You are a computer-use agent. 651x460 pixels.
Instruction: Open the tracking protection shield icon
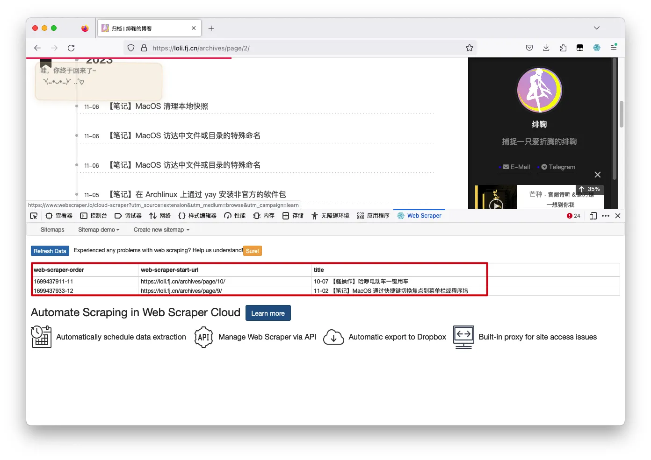click(131, 48)
